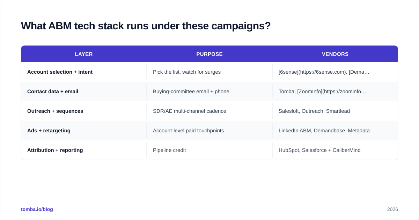Click the 2026 year label
419x220 pixels.
392,209
